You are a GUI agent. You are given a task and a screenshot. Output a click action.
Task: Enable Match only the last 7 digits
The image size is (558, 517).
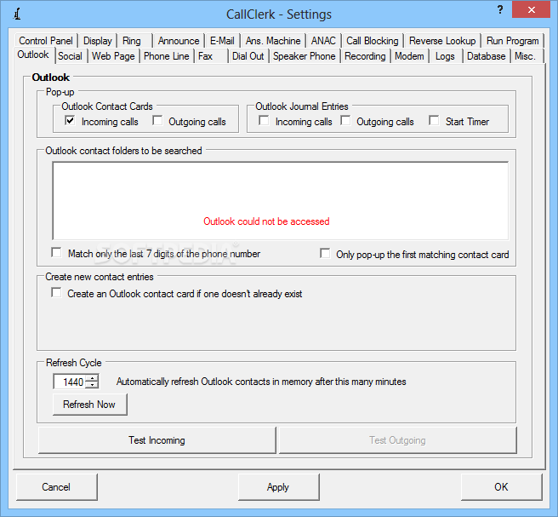point(56,253)
